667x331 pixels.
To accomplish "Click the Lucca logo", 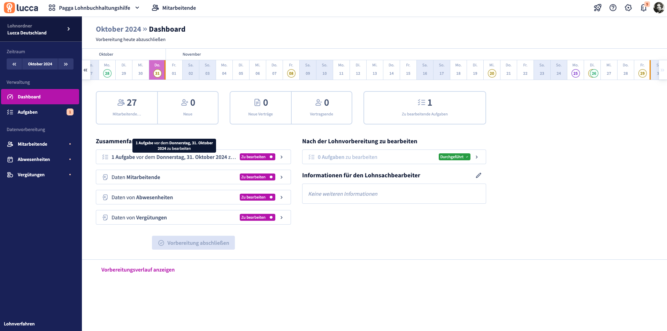I will 21,8.
